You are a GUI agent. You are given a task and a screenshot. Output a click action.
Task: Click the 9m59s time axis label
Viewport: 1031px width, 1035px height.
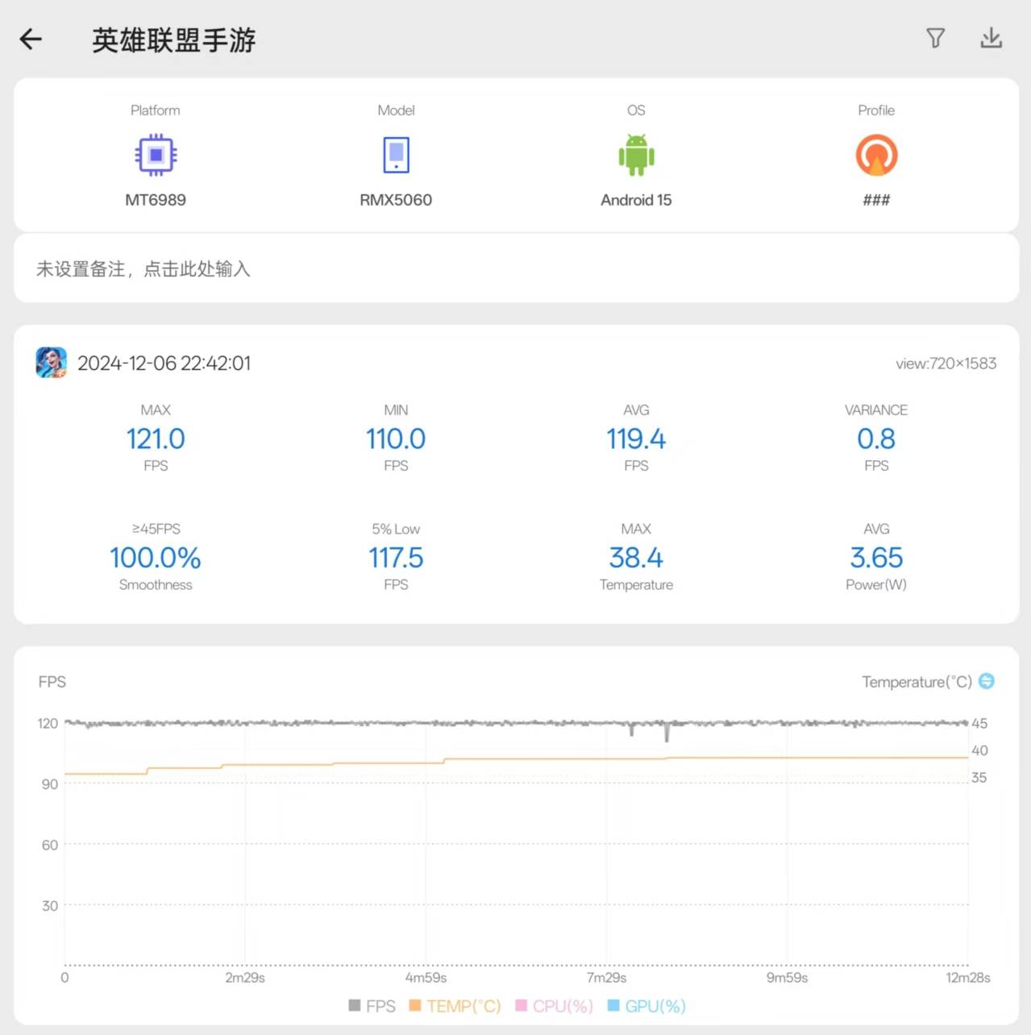tap(787, 978)
